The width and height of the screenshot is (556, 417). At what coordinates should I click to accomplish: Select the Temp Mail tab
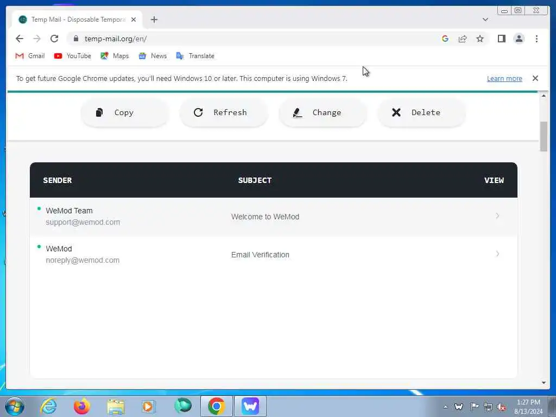[77, 20]
